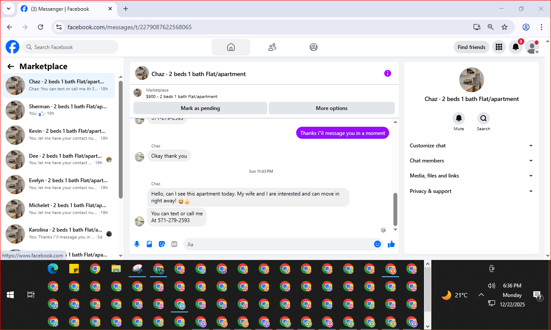This screenshot has width=551, height=330.
Task: Open the Groups tab in Facebook header
Action: pyautogui.click(x=313, y=47)
